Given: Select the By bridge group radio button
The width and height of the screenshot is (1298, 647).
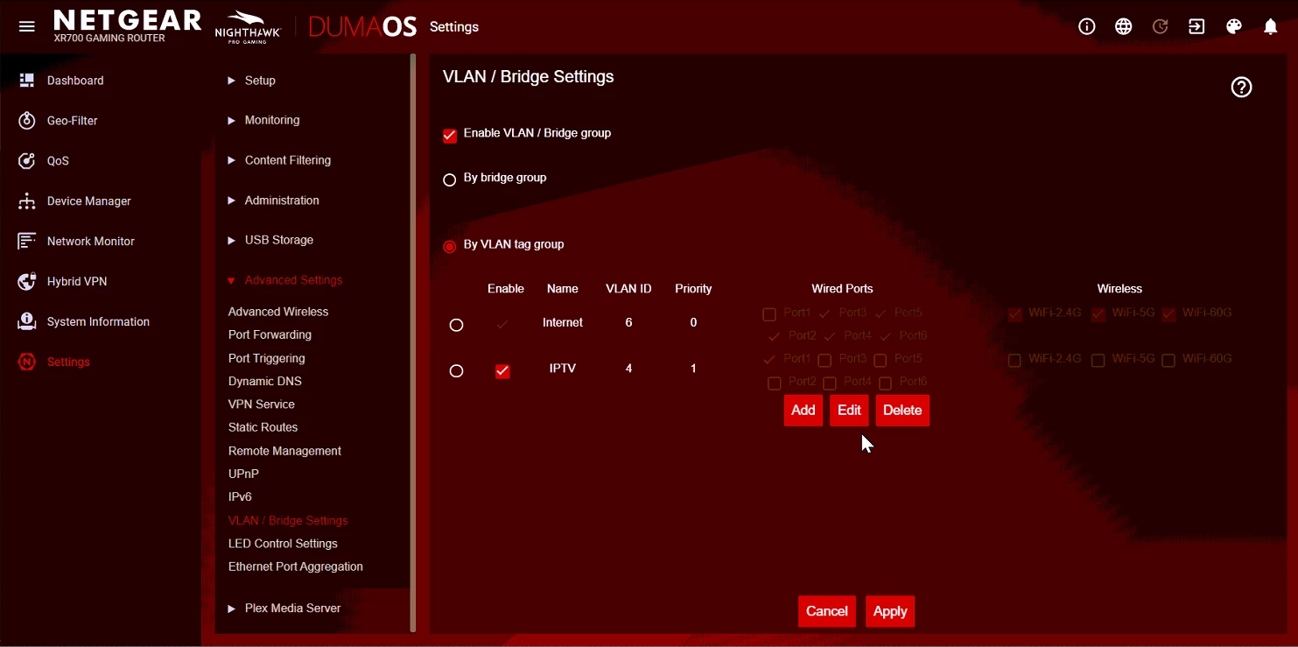Looking at the screenshot, I should tap(450, 179).
